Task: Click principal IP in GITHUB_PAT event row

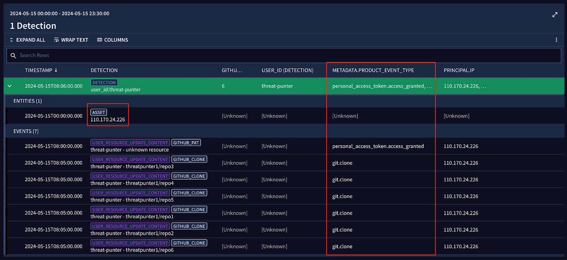Action: click(461, 146)
